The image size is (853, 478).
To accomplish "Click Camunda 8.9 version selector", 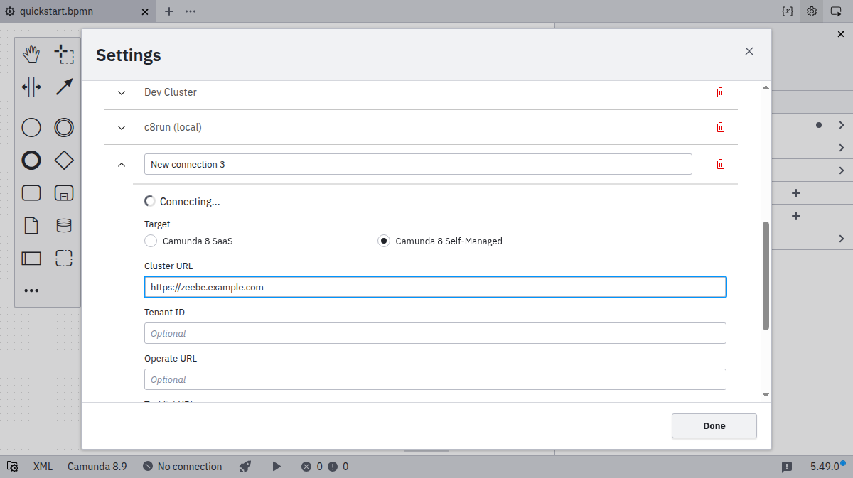I will 97,467.
